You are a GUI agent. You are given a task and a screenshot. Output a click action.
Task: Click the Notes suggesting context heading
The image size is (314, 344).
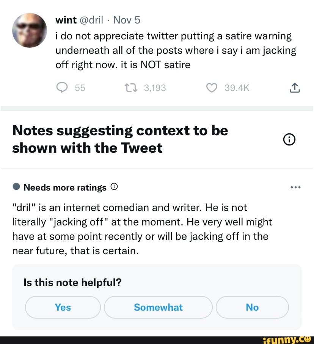click(x=120, y=139)
